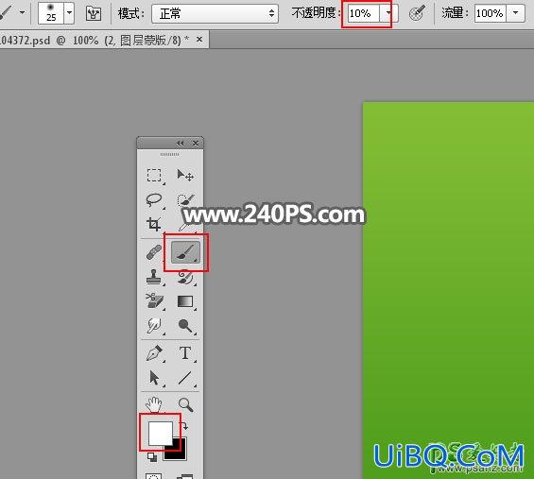Select the Brush tool in toolbox
Image resolution: width=534 pixels, height=479 pixels.
coord(185,252)
